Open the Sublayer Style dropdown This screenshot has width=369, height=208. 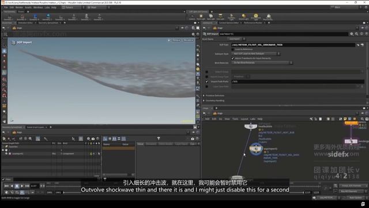[255, 54]
